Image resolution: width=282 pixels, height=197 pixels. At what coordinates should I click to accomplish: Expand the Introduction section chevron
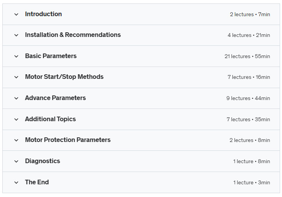pos(16,14)
